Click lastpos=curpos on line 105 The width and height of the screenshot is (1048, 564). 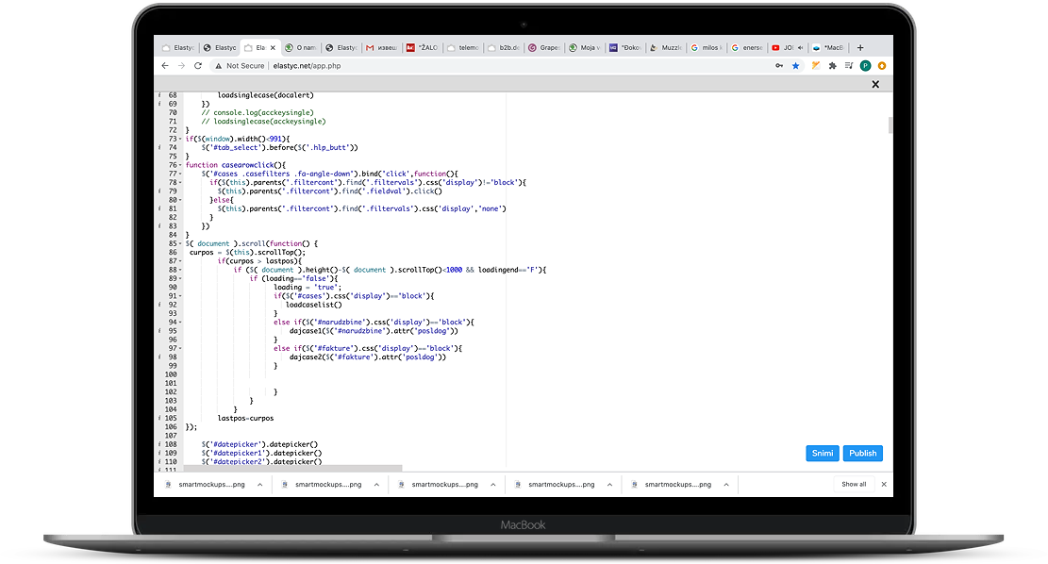pos(245,419)
